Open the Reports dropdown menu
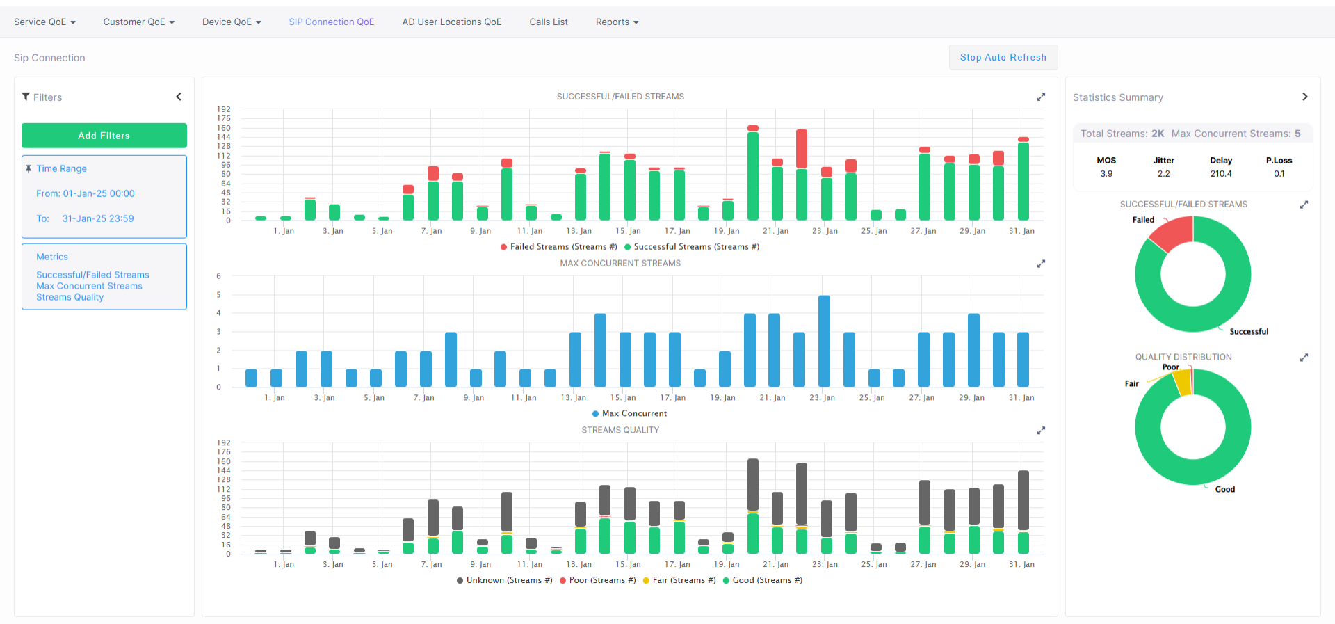1335x624 pixels. pyautogui.click(x=617, y=22)
